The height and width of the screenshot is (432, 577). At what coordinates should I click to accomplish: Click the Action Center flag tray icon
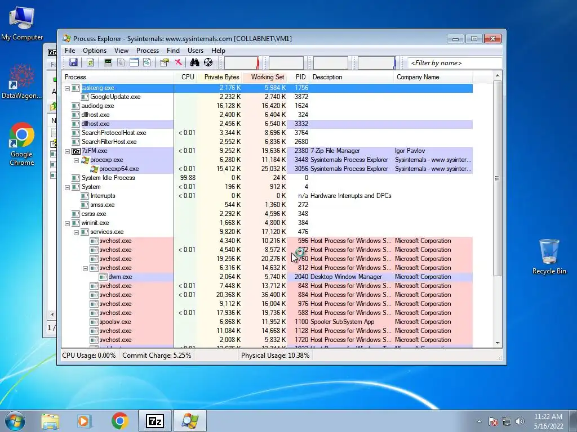click(493, 421)
